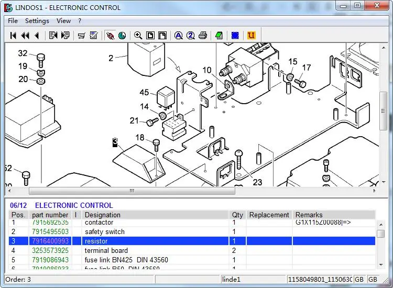Screen dimensions: 393x288
Task: Click the diagram's horizontal scrollbar thumb
Action: click(x=132, y=191)
